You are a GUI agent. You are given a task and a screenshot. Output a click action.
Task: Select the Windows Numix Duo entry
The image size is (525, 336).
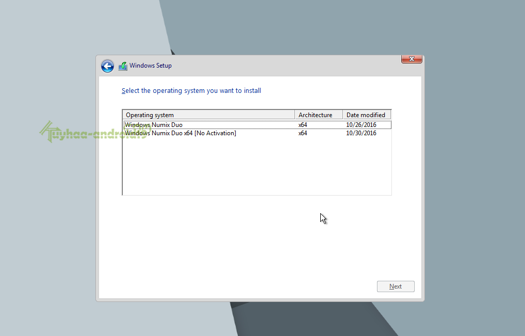[257, 124]
